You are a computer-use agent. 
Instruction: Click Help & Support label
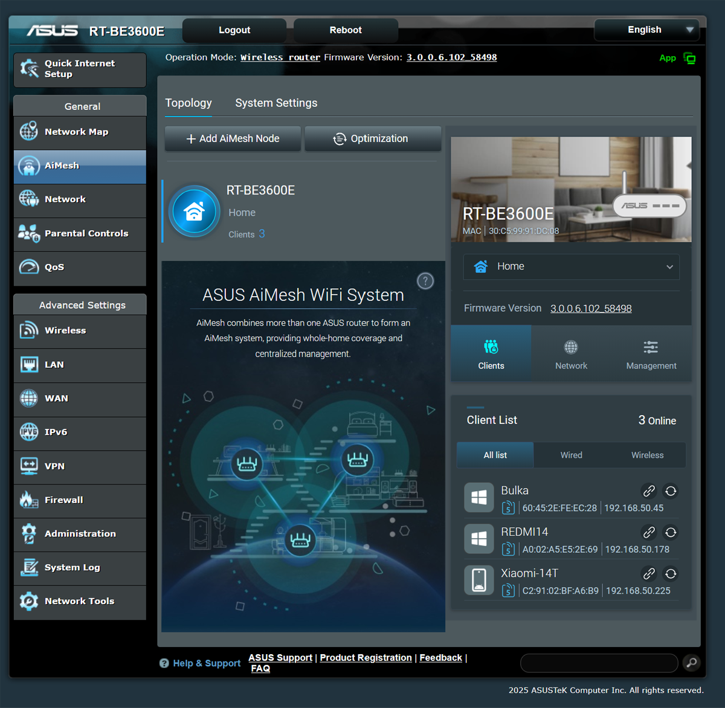(207, 663)
